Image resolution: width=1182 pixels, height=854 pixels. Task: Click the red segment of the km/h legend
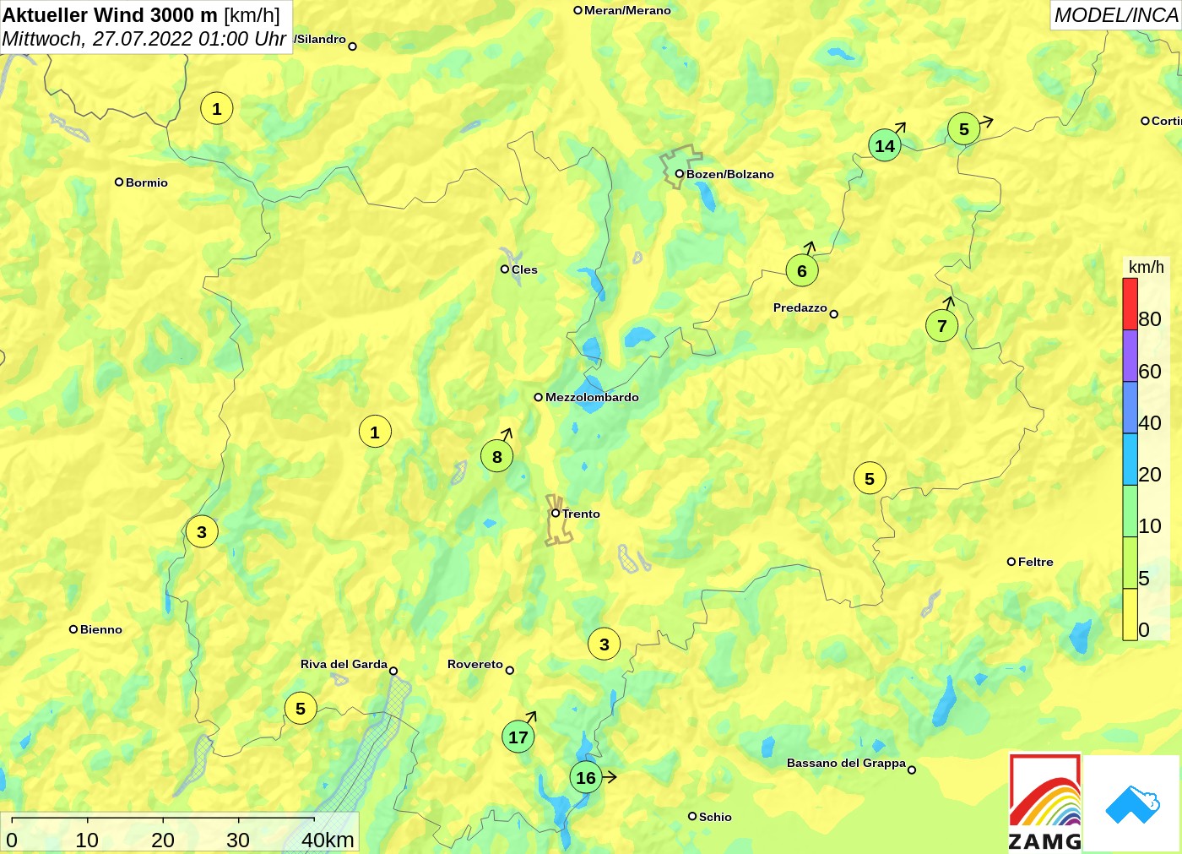click(x=1130, y=304)
